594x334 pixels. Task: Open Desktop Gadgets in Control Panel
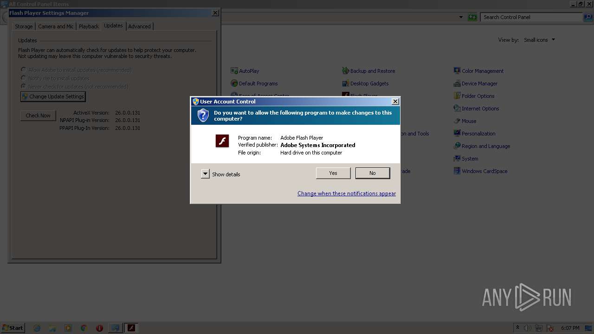point(365,83)
